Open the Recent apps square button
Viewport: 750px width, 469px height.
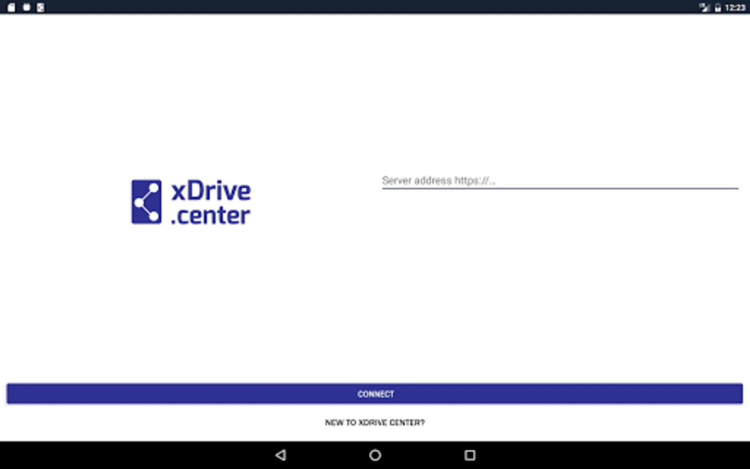(470, 455)
